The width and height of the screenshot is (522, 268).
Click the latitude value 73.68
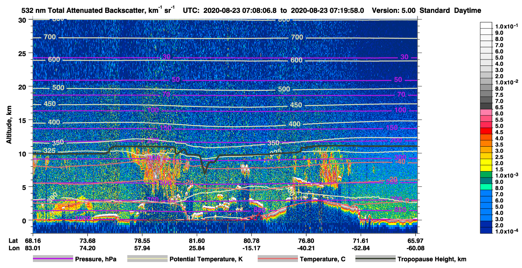[x=88, y=241]
